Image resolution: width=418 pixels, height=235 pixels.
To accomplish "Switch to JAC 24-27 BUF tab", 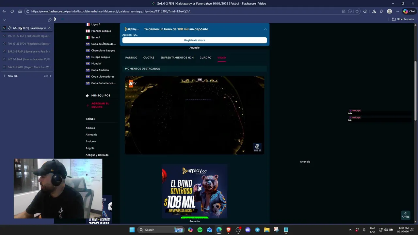I will coord(27,36).
